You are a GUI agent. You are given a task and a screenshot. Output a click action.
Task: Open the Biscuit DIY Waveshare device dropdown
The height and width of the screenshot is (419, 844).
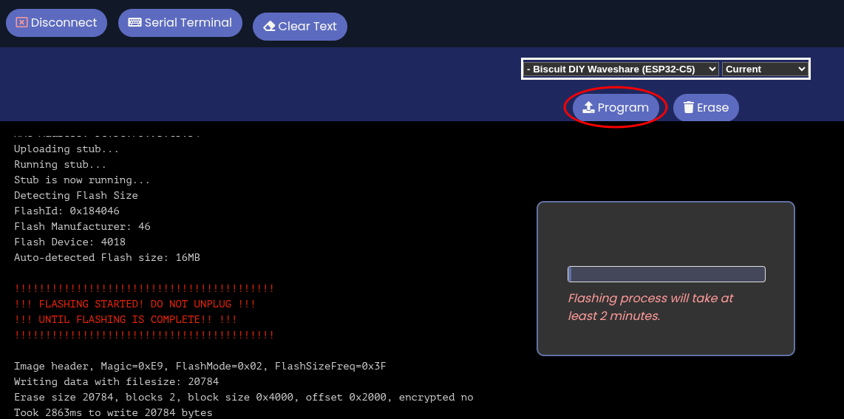click(621, 69)
